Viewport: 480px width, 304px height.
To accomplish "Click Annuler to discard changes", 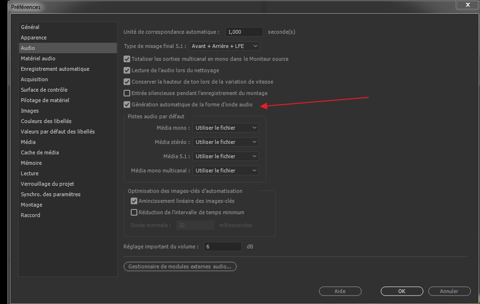I will click(449, 291).
